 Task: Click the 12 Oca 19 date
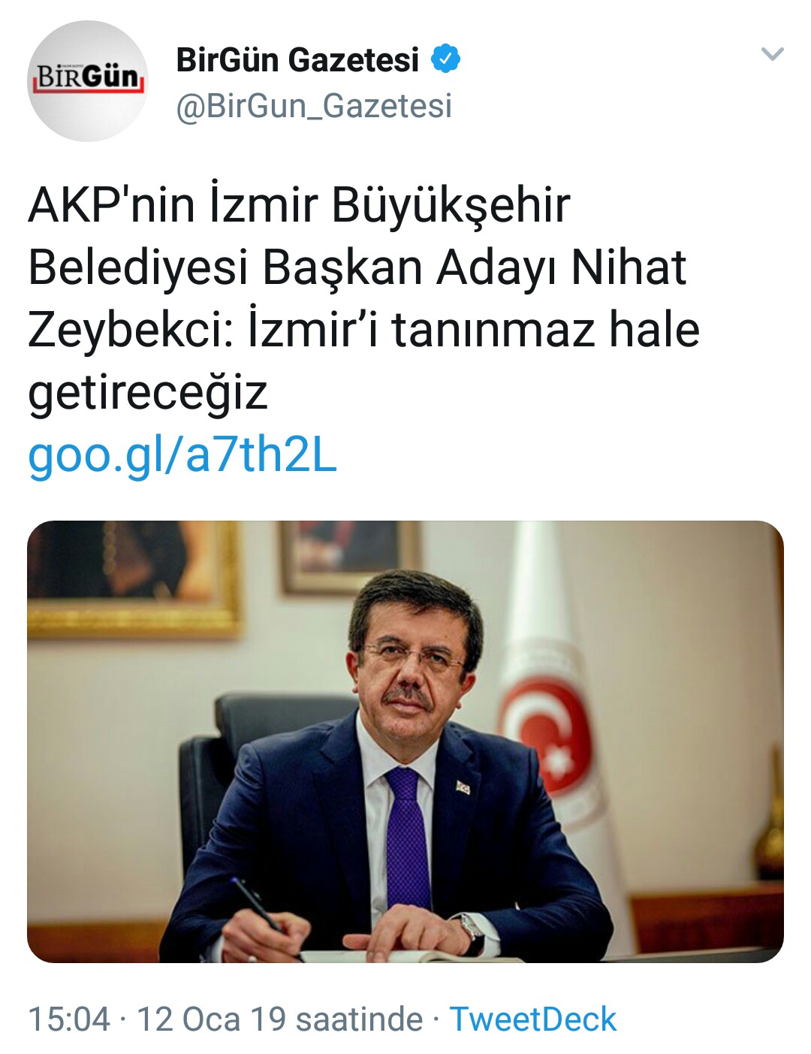click(x=212, y=1019)
